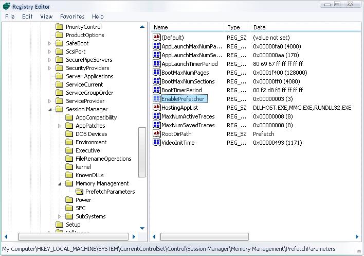Open the File menu

click(10, 16)
